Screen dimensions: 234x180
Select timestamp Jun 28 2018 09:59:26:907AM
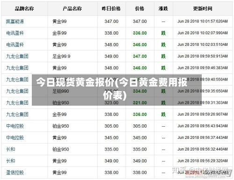(x=203, y=114)
